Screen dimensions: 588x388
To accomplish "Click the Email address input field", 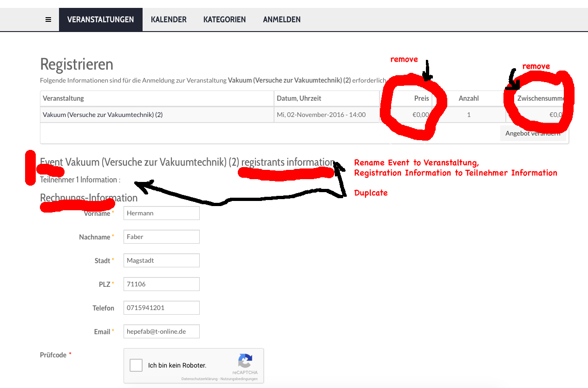I will pyautogui.click(x=161, y=331).
